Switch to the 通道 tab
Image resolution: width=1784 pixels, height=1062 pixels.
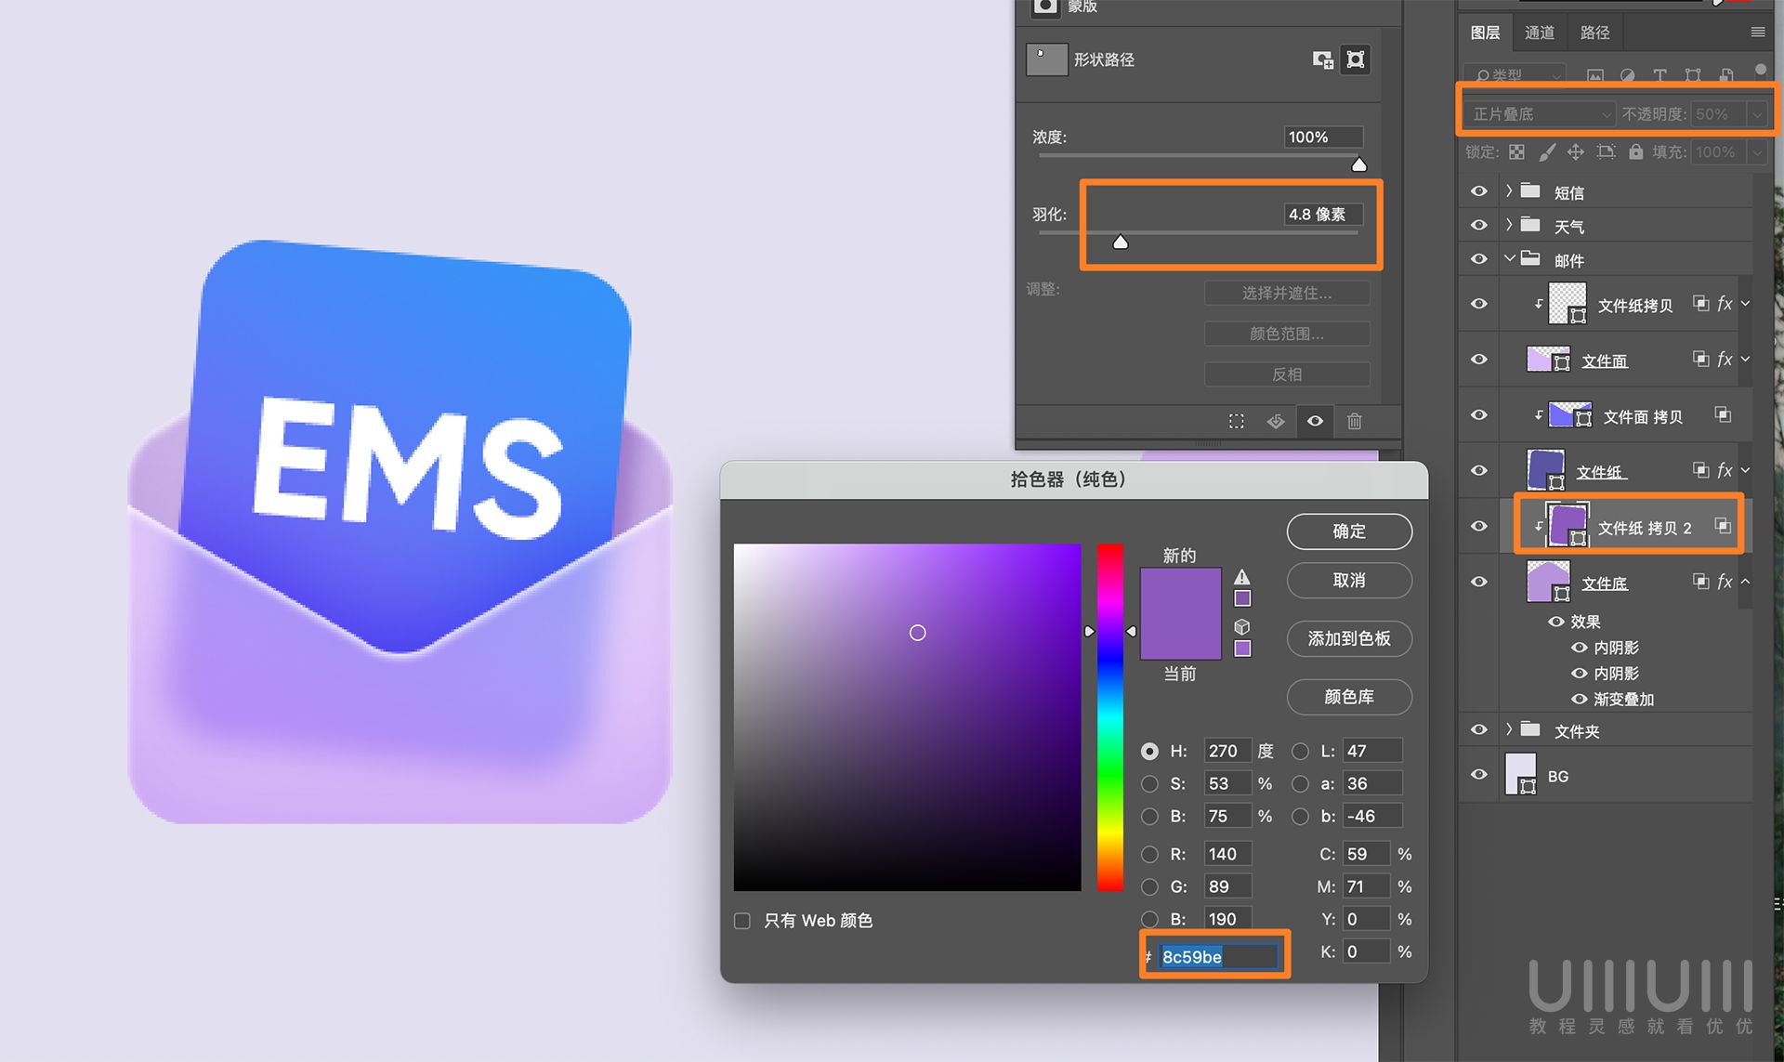[x=1539, y=32]
